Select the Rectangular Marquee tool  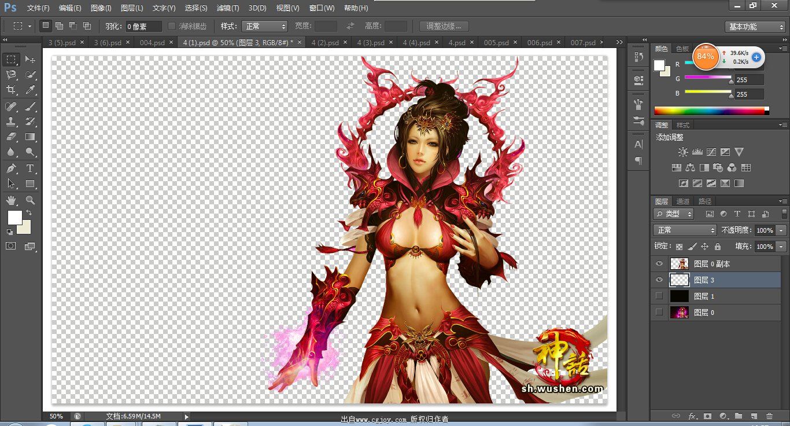(x=11, y=59)
